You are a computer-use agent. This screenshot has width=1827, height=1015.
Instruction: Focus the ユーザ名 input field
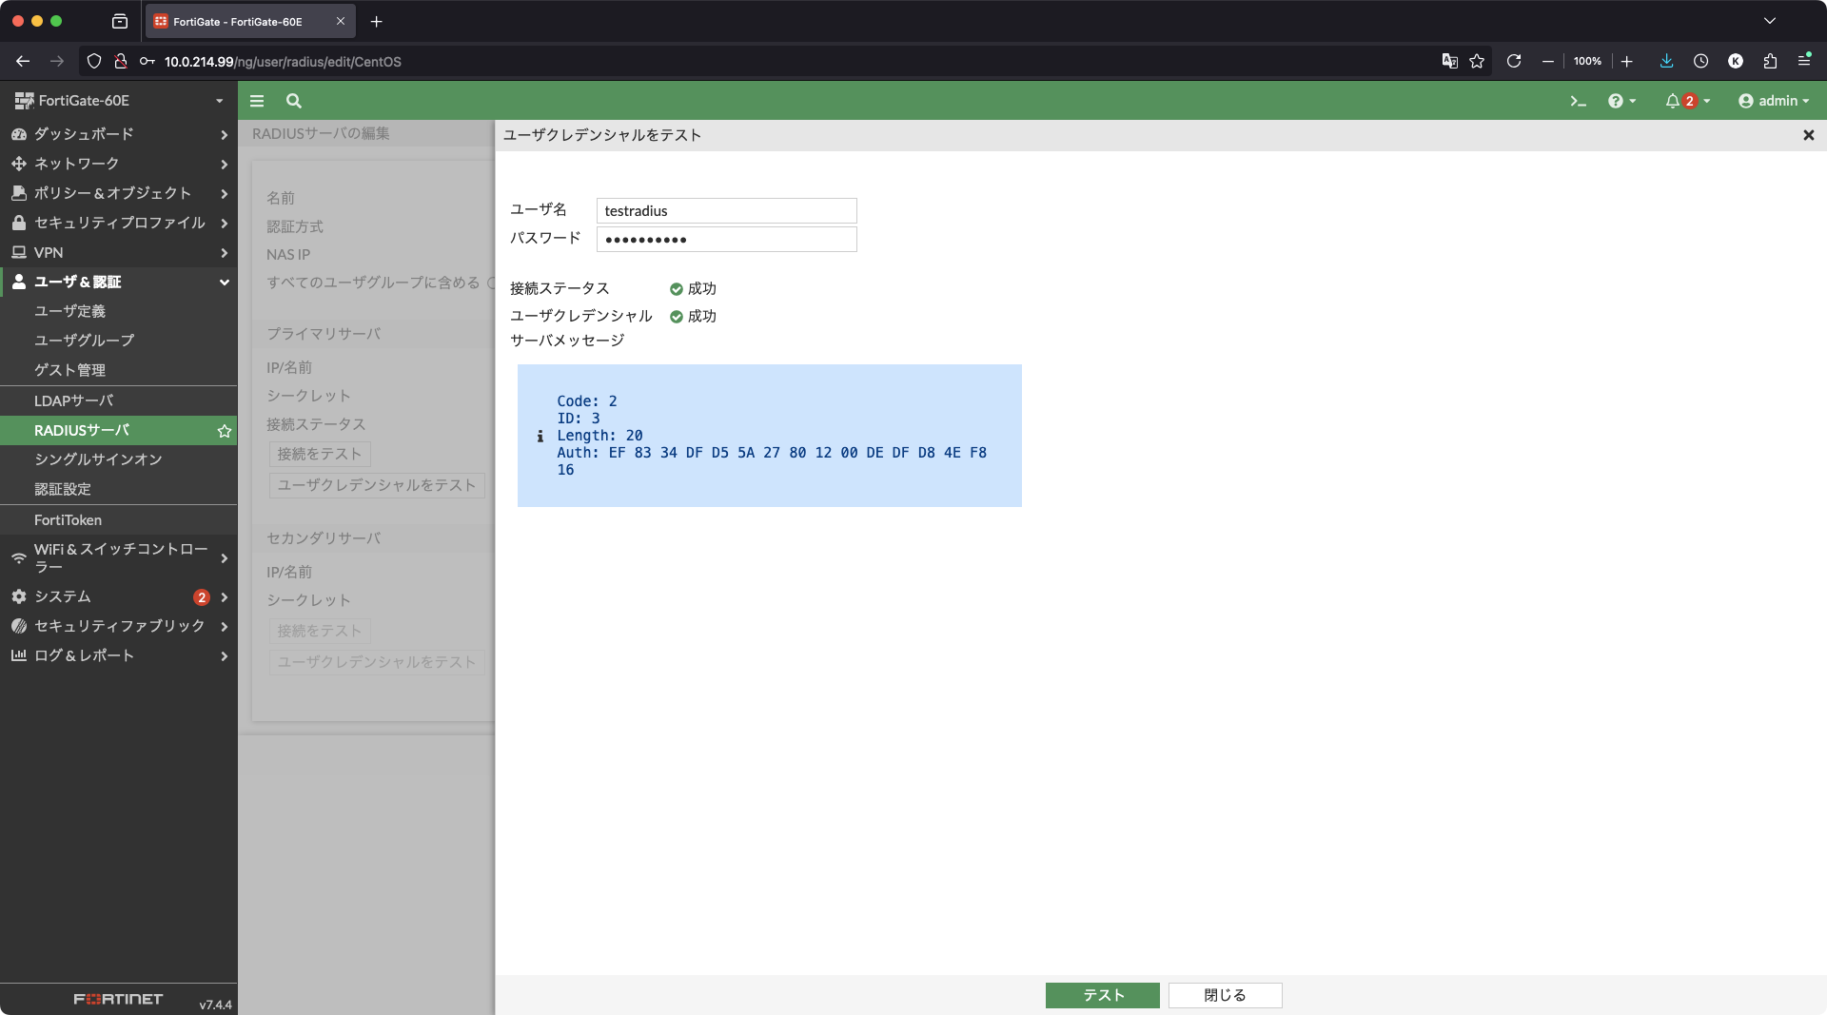point(726,210)
